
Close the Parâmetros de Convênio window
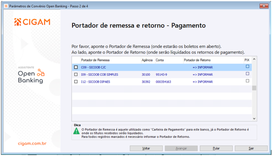pyautogui.click(x=264, y=6)
